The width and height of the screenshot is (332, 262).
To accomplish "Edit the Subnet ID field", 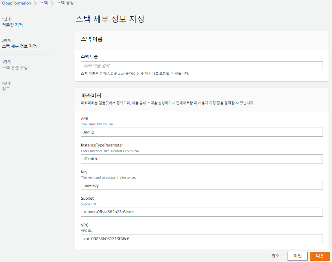I will point(202,212).
